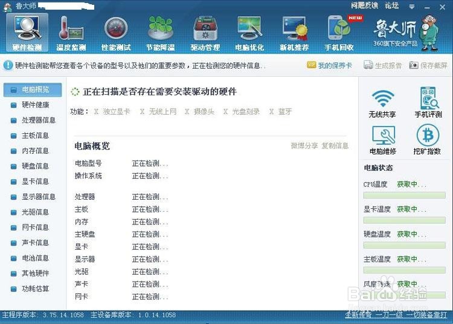Click 复制信息 link
Image resolution: width=453 pixels, height=324 pixels.
point(335,145)
